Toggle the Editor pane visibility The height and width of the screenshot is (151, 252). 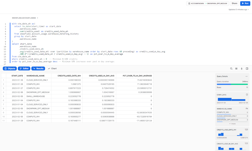(x=24, y=68)
